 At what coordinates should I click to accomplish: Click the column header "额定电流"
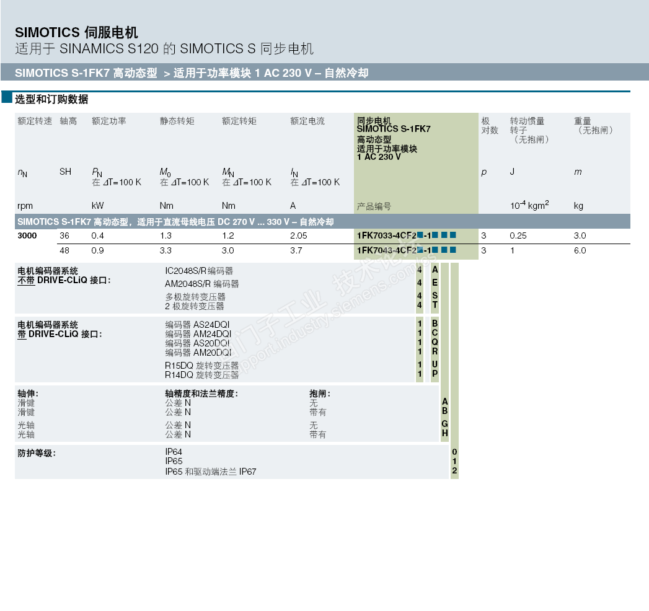pos(307,121)
